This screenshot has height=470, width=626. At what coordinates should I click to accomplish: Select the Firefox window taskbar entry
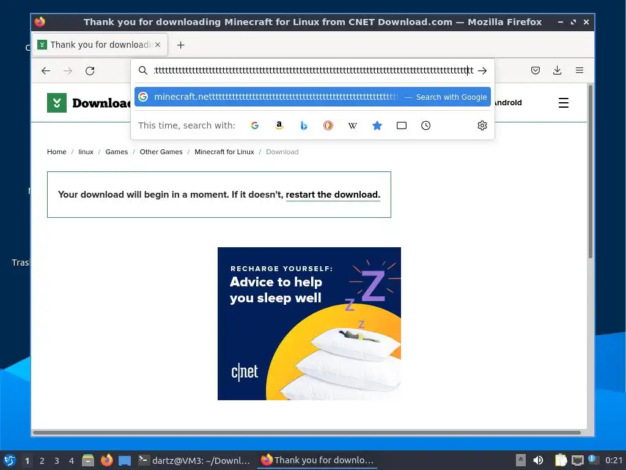click(318, 460)
